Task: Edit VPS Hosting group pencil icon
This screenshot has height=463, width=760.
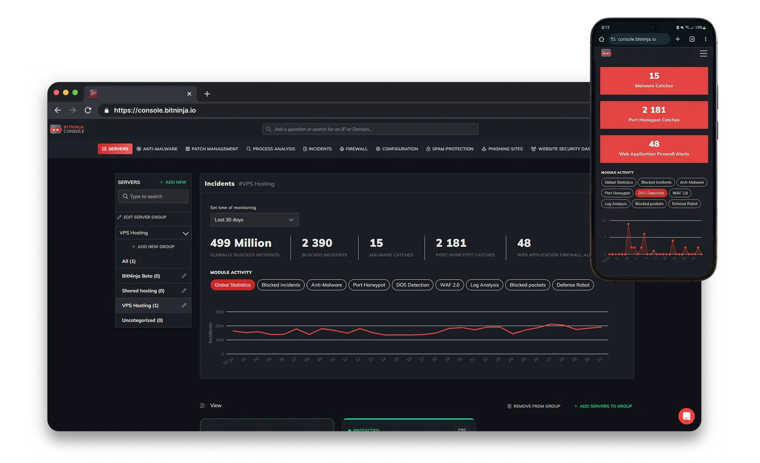Action: (184, 305)
